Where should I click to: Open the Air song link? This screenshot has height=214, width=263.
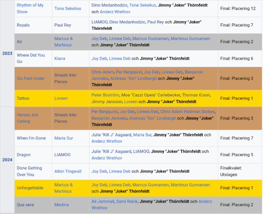[20, 42]
